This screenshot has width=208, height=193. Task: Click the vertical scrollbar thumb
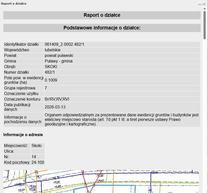coord(204,24)
